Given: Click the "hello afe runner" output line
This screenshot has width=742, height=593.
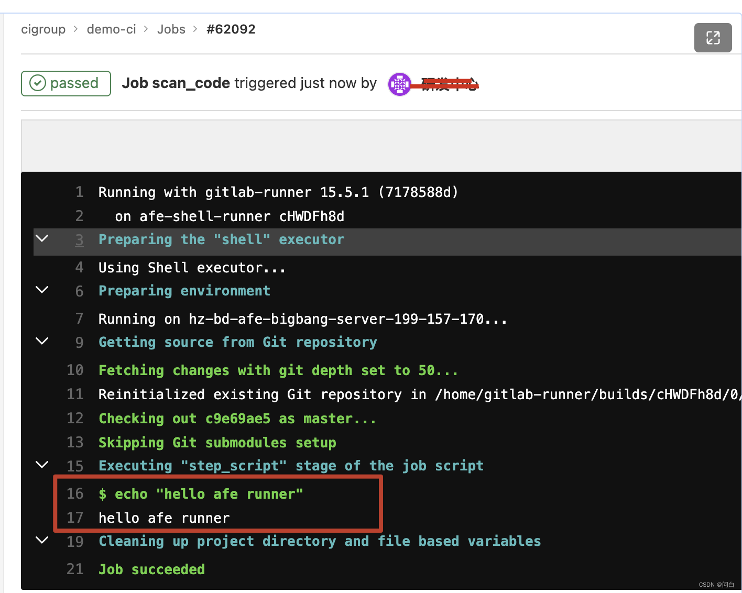Looking at the screenshot, I should coord(164,518).
